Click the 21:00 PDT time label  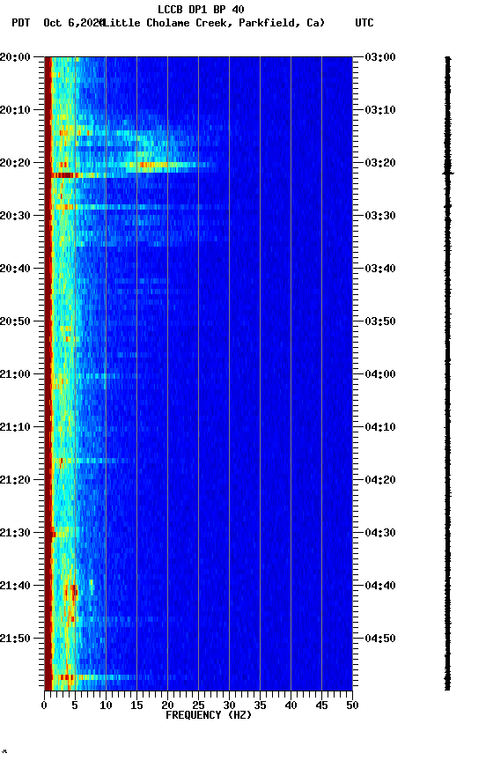[15, 374]
